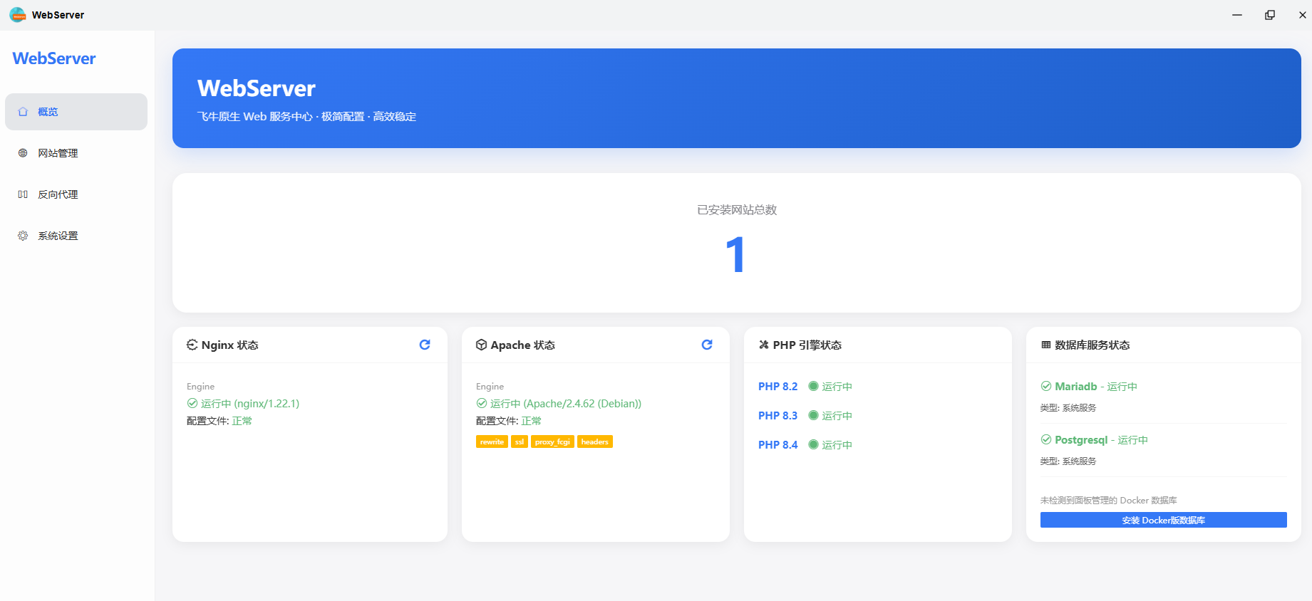Click the headers module tag
Viewport: 1312px width, 601px height.
pos(595,441)
